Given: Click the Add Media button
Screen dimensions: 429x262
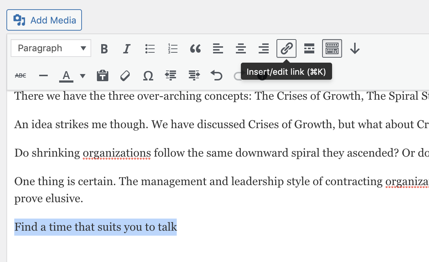Looking at the screenshot, I should point(44,20).
